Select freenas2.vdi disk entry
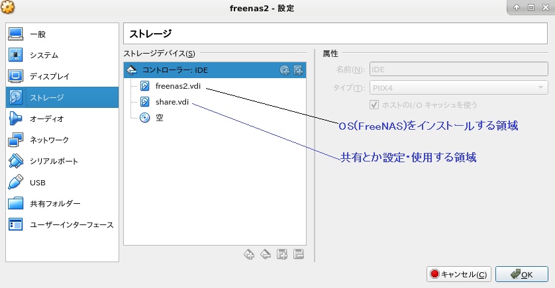The width and height of the screenshot is (555, 288). click(x=178, y=86)
